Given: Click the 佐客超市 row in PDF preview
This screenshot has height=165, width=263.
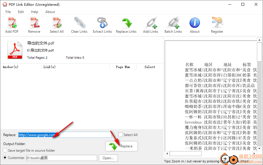Looking at the screenshot, I should (x=221, y=101).
